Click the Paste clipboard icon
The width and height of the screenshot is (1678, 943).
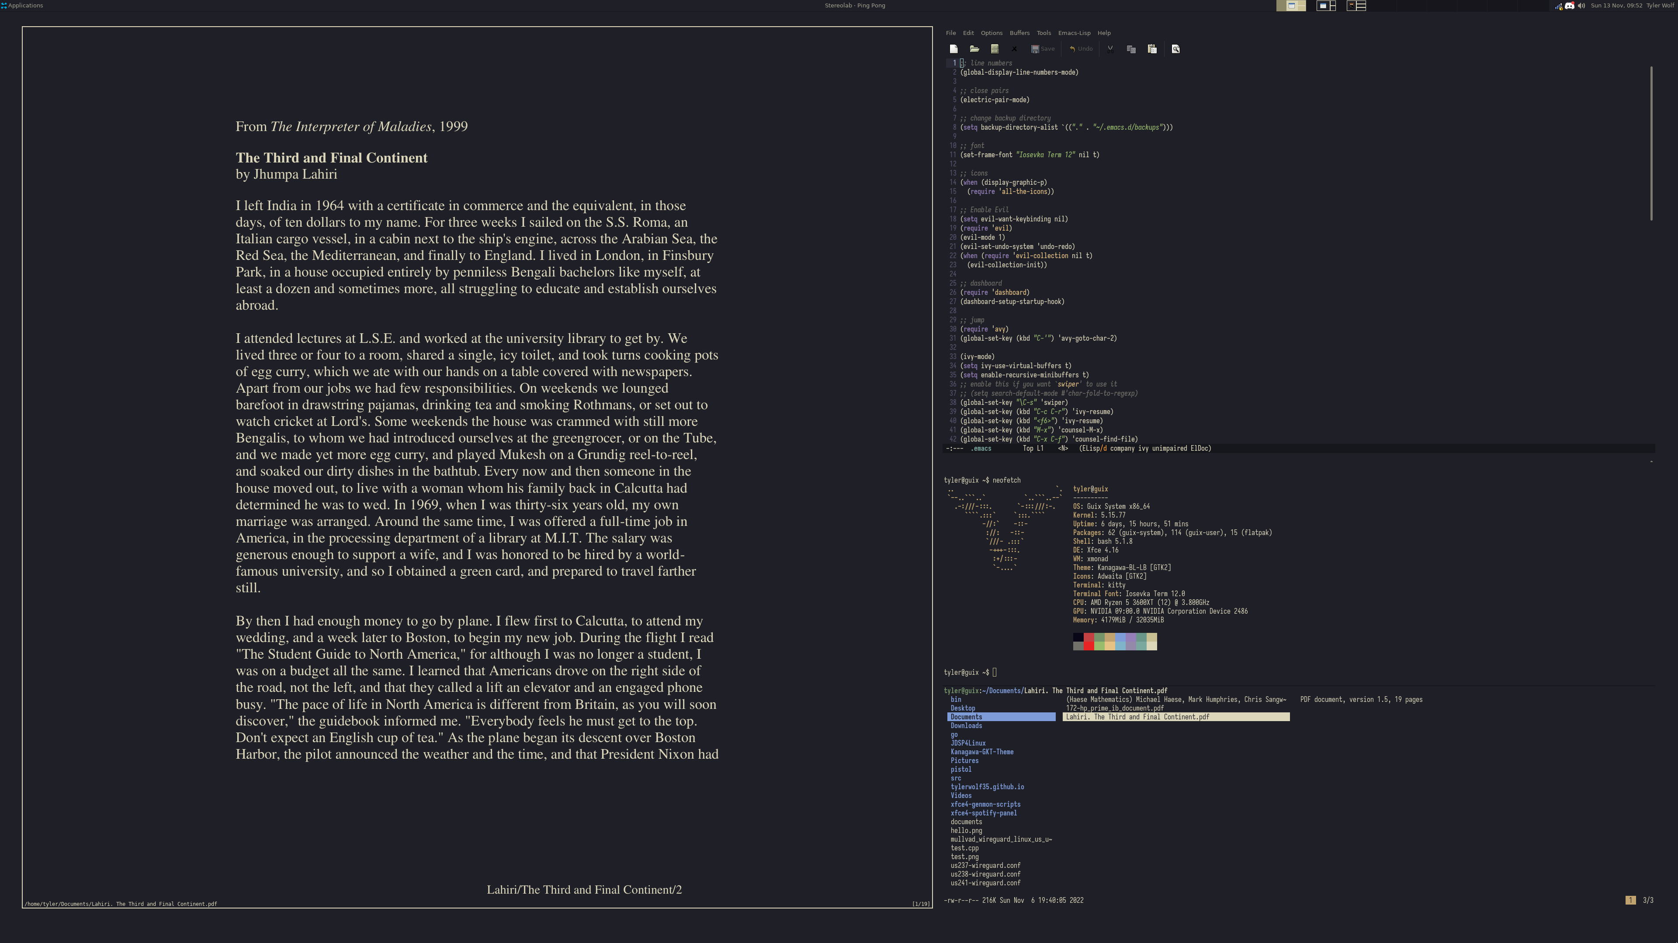1152,49
